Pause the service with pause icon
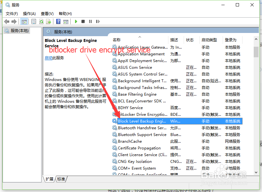This screenshot has width=262, height=192. (90, 21)
